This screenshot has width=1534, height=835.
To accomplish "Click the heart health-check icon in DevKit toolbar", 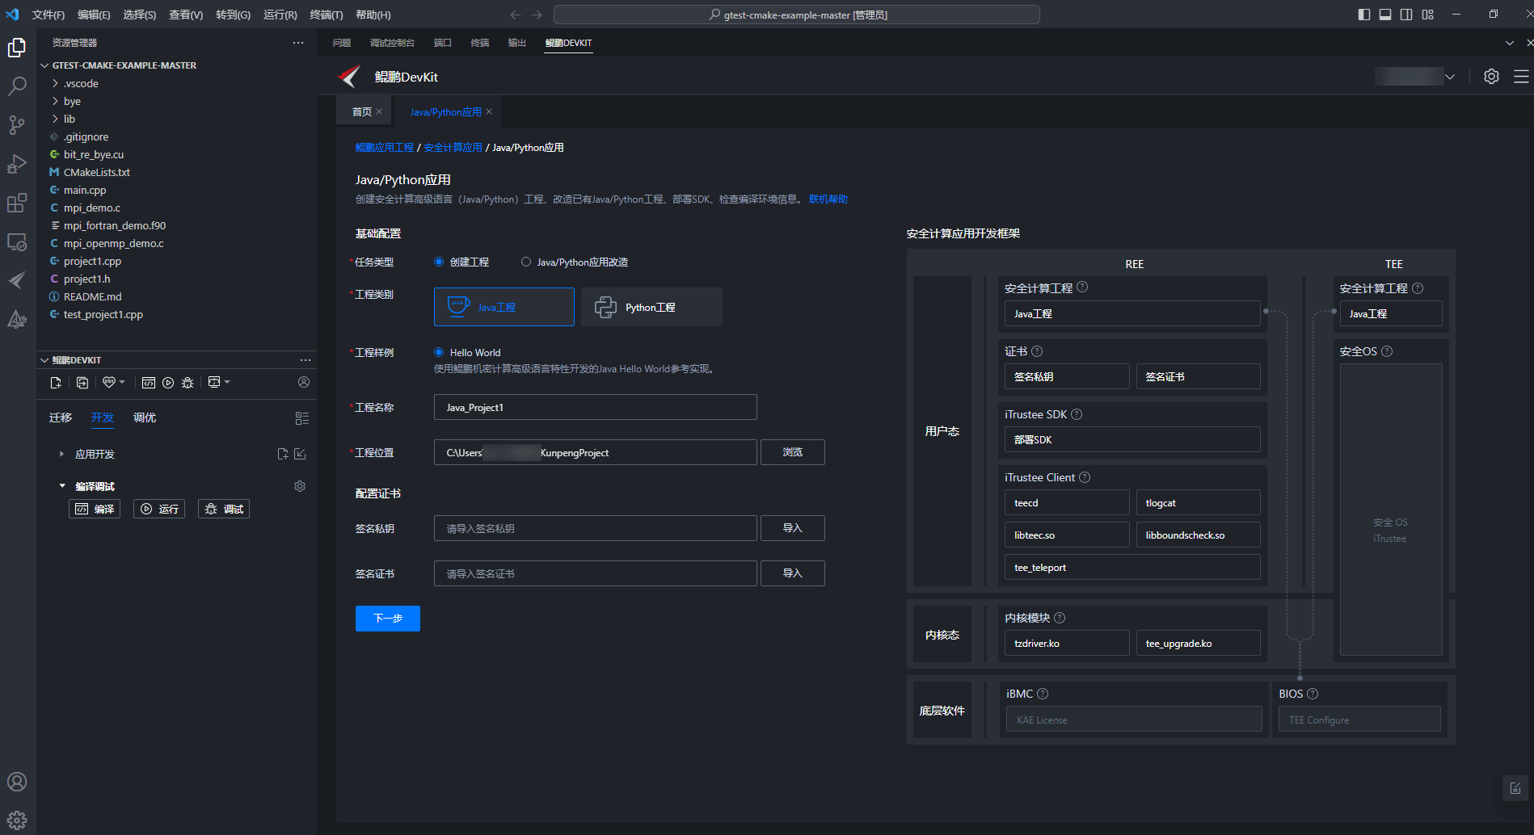I will [x=109, y=383].
